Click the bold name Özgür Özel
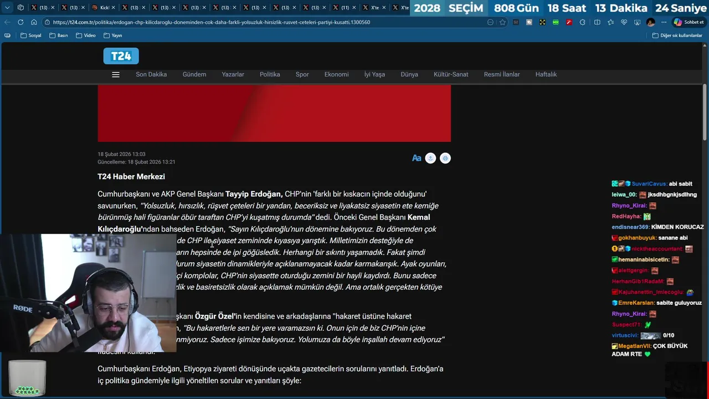The width and height of the screenshot is (709, 399). point(215,316)
